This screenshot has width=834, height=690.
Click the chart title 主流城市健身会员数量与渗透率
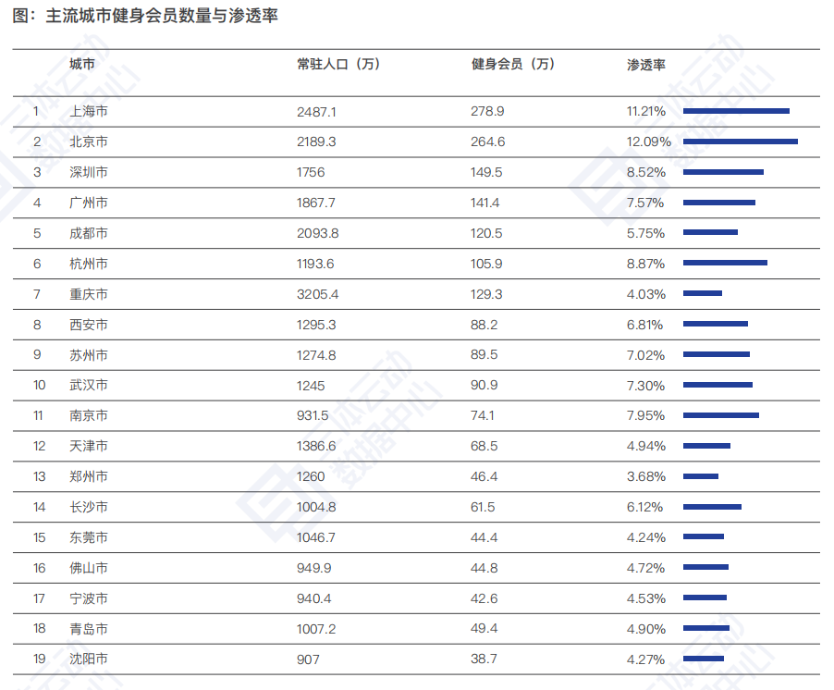(162, 16)
